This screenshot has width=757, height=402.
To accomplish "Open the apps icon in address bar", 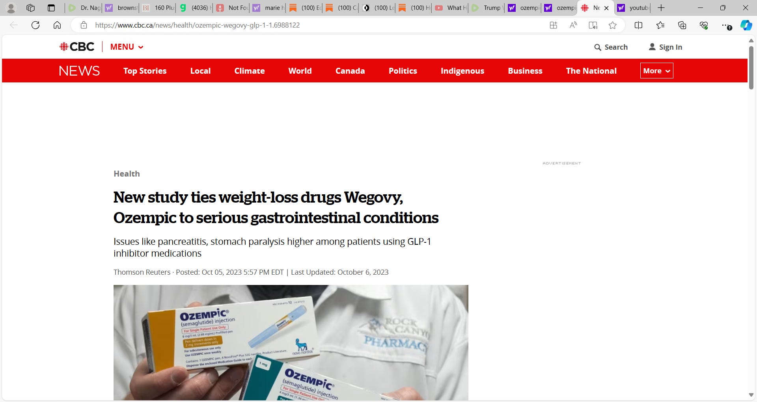I will [554, 25].
